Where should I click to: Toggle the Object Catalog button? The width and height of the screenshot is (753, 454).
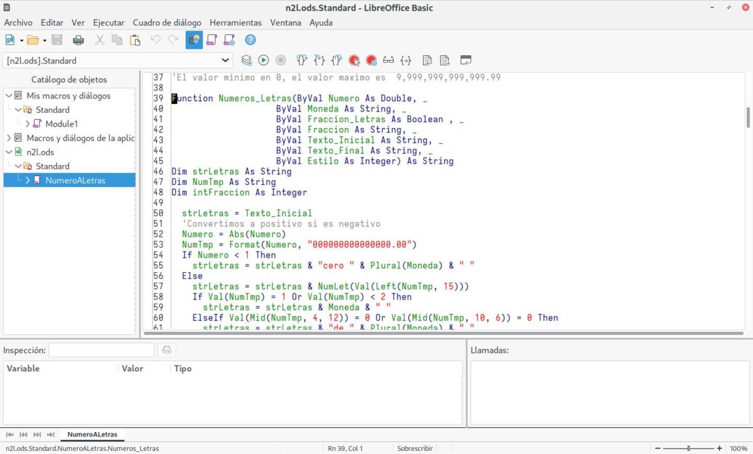pos(194,40)
